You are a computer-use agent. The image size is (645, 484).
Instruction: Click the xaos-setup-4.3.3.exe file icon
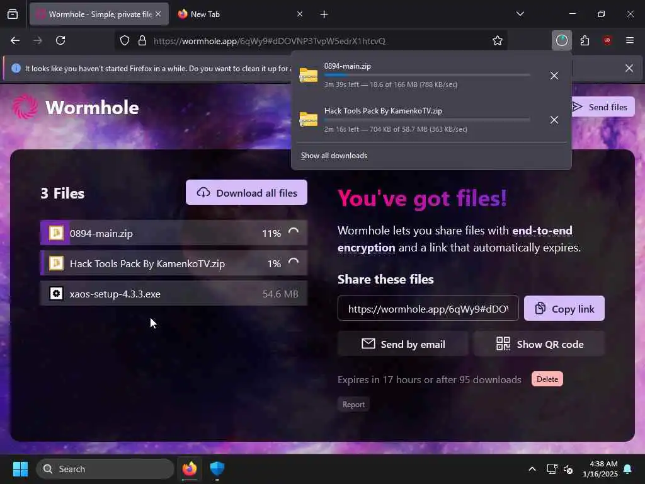pyautogui.click(x=56, y=294)
